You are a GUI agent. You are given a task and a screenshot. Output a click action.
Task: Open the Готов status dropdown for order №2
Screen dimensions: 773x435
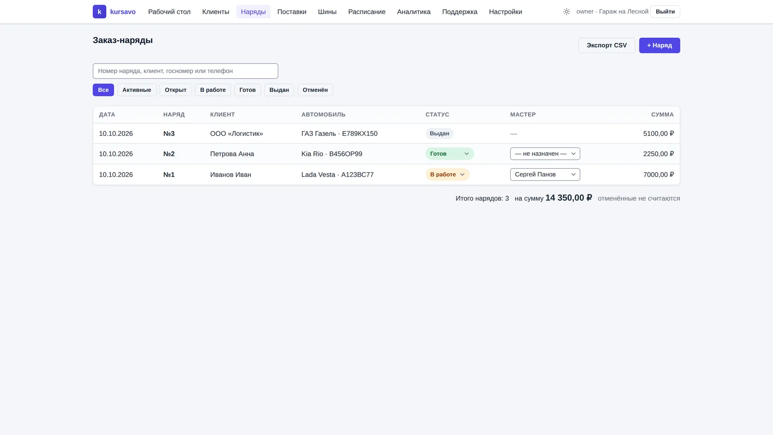coord(449,154)
